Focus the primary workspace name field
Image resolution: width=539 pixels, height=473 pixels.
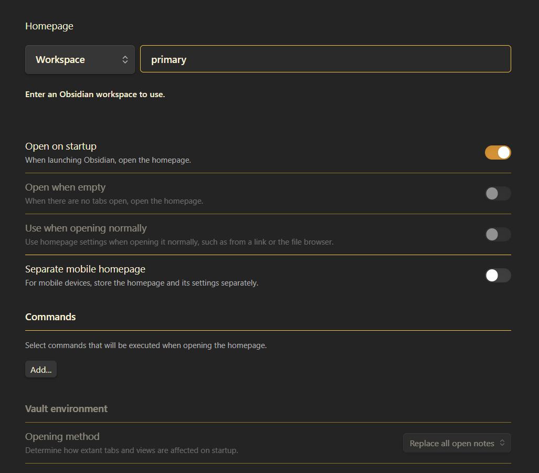point(325,59)
